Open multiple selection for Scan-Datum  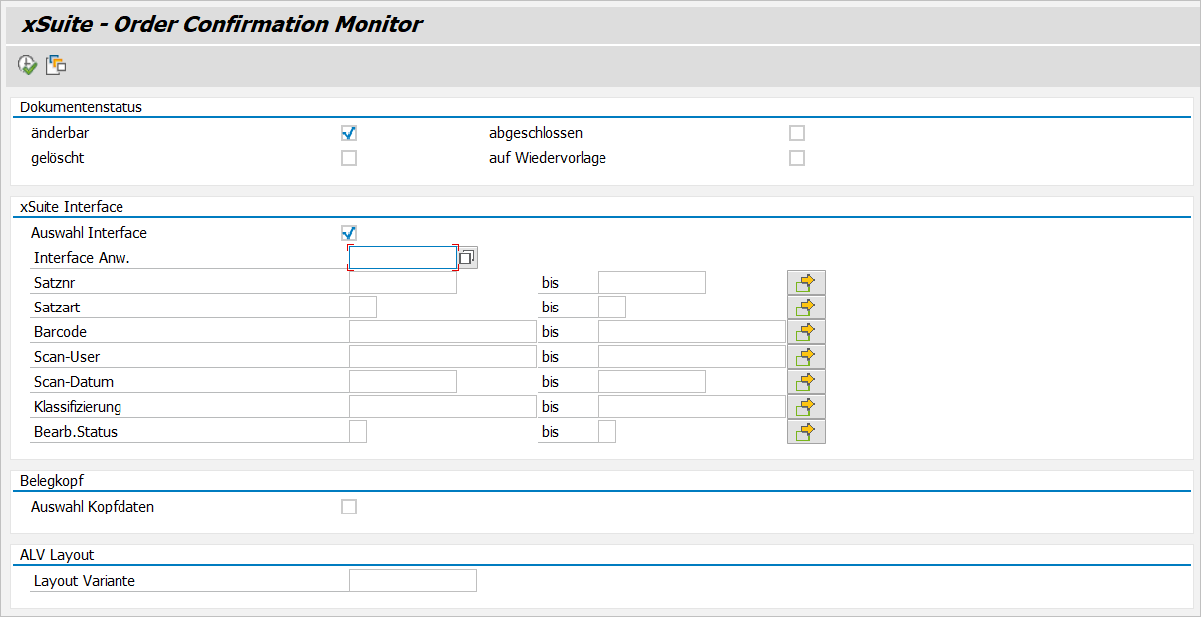point(805,381)
